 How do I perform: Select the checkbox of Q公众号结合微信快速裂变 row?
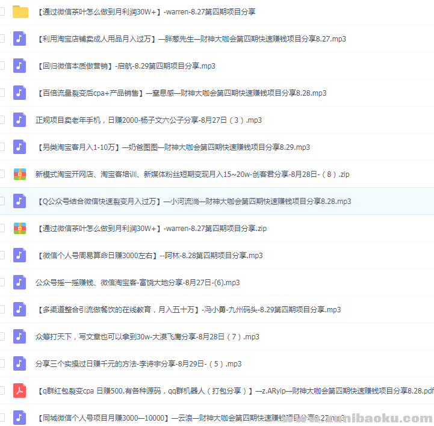[x=2, y=201]
